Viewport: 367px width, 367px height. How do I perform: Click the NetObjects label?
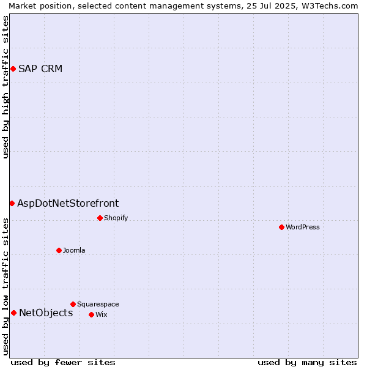(46, 313)
